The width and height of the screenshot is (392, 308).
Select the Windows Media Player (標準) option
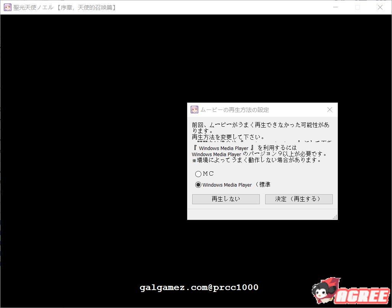click(198, 185)
